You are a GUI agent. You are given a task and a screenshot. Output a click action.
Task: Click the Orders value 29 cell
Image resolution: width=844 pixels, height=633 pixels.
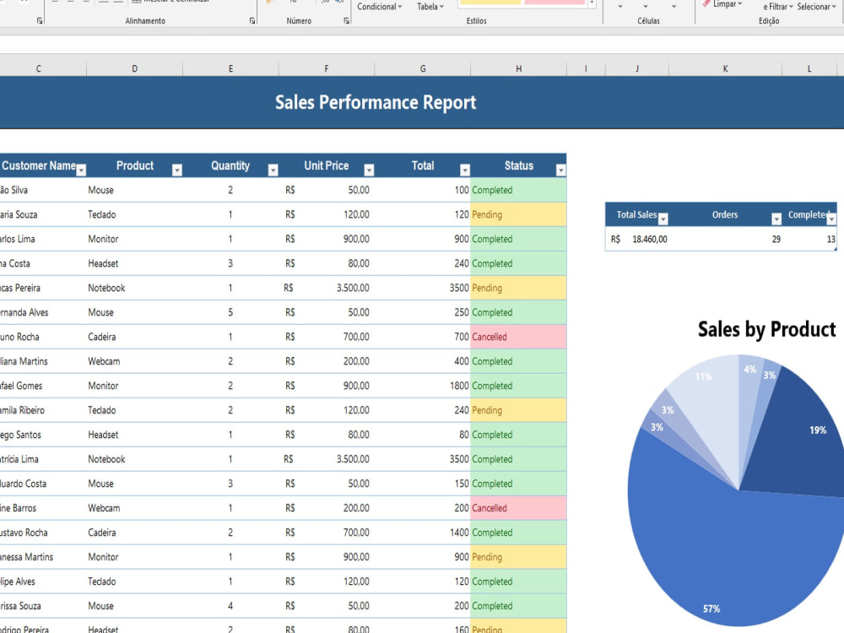[725, 239]
